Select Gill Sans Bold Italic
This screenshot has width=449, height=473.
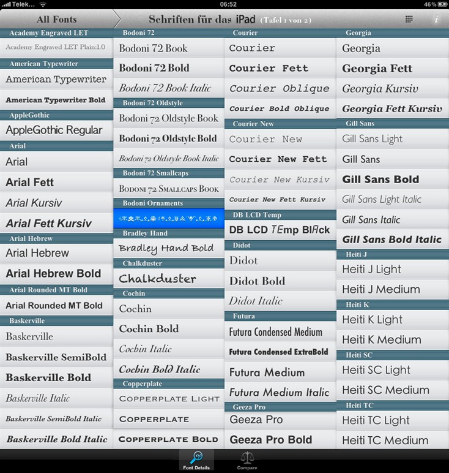pyautogui.click(x=393, y=240)
